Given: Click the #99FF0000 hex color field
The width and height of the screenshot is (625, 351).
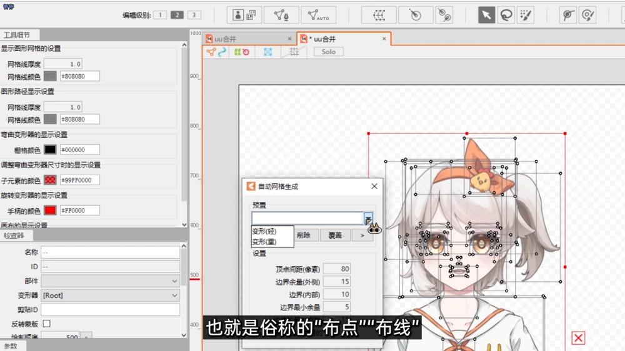Looking at the screenshot, I should pos(80,180).
